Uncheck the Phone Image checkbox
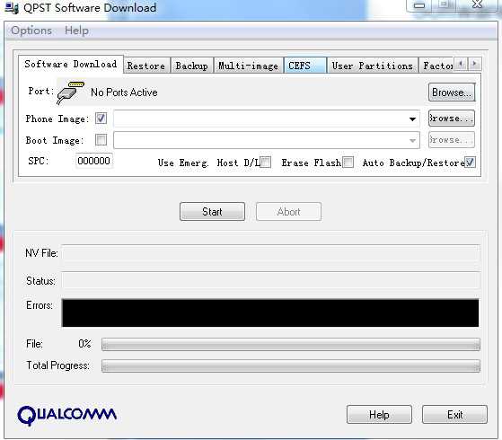 coord(101,119)
